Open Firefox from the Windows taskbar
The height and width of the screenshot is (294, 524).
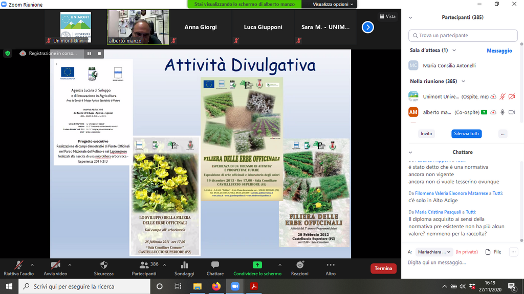[x=216, y=286]
